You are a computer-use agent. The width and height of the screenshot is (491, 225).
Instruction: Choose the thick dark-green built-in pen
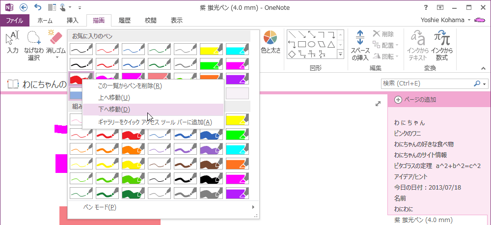(134, 193)
